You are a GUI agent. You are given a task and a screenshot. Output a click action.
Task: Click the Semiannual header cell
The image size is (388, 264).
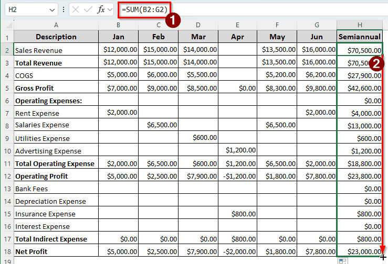(360, 37)
